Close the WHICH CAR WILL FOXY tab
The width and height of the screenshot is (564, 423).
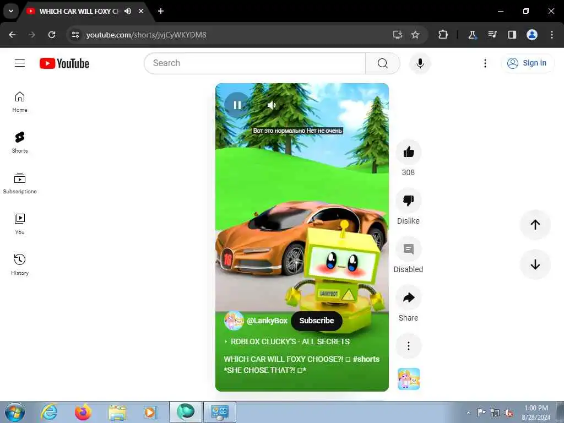tap(141, 11)
